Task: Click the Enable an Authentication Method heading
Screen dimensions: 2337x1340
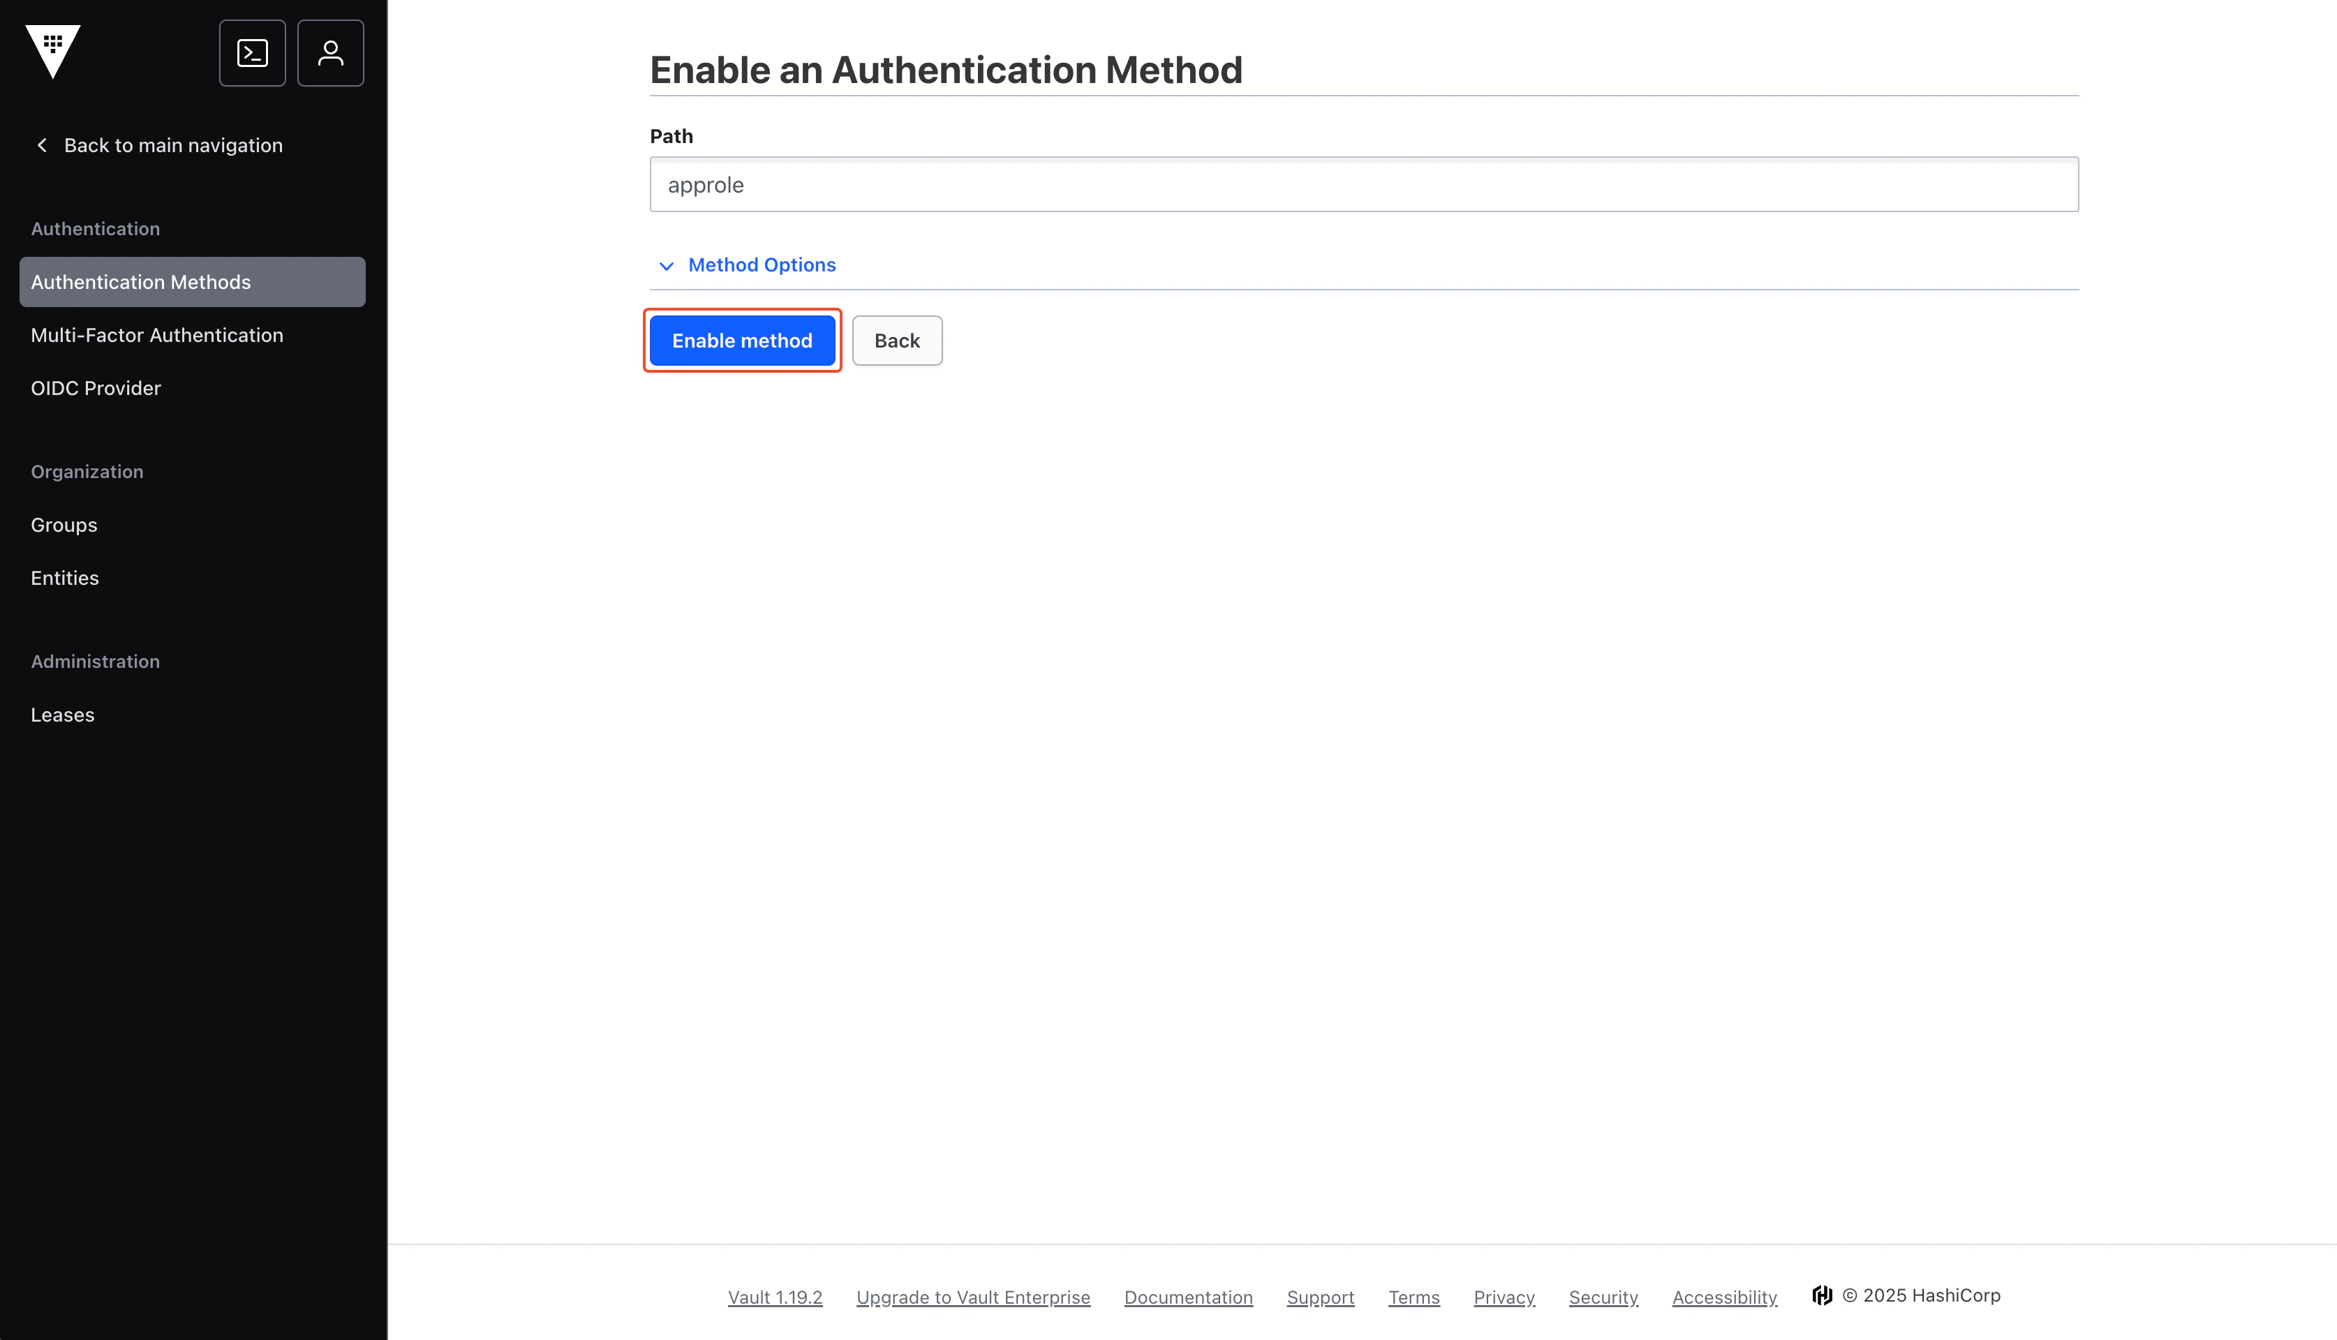Action: coord(945,70)
